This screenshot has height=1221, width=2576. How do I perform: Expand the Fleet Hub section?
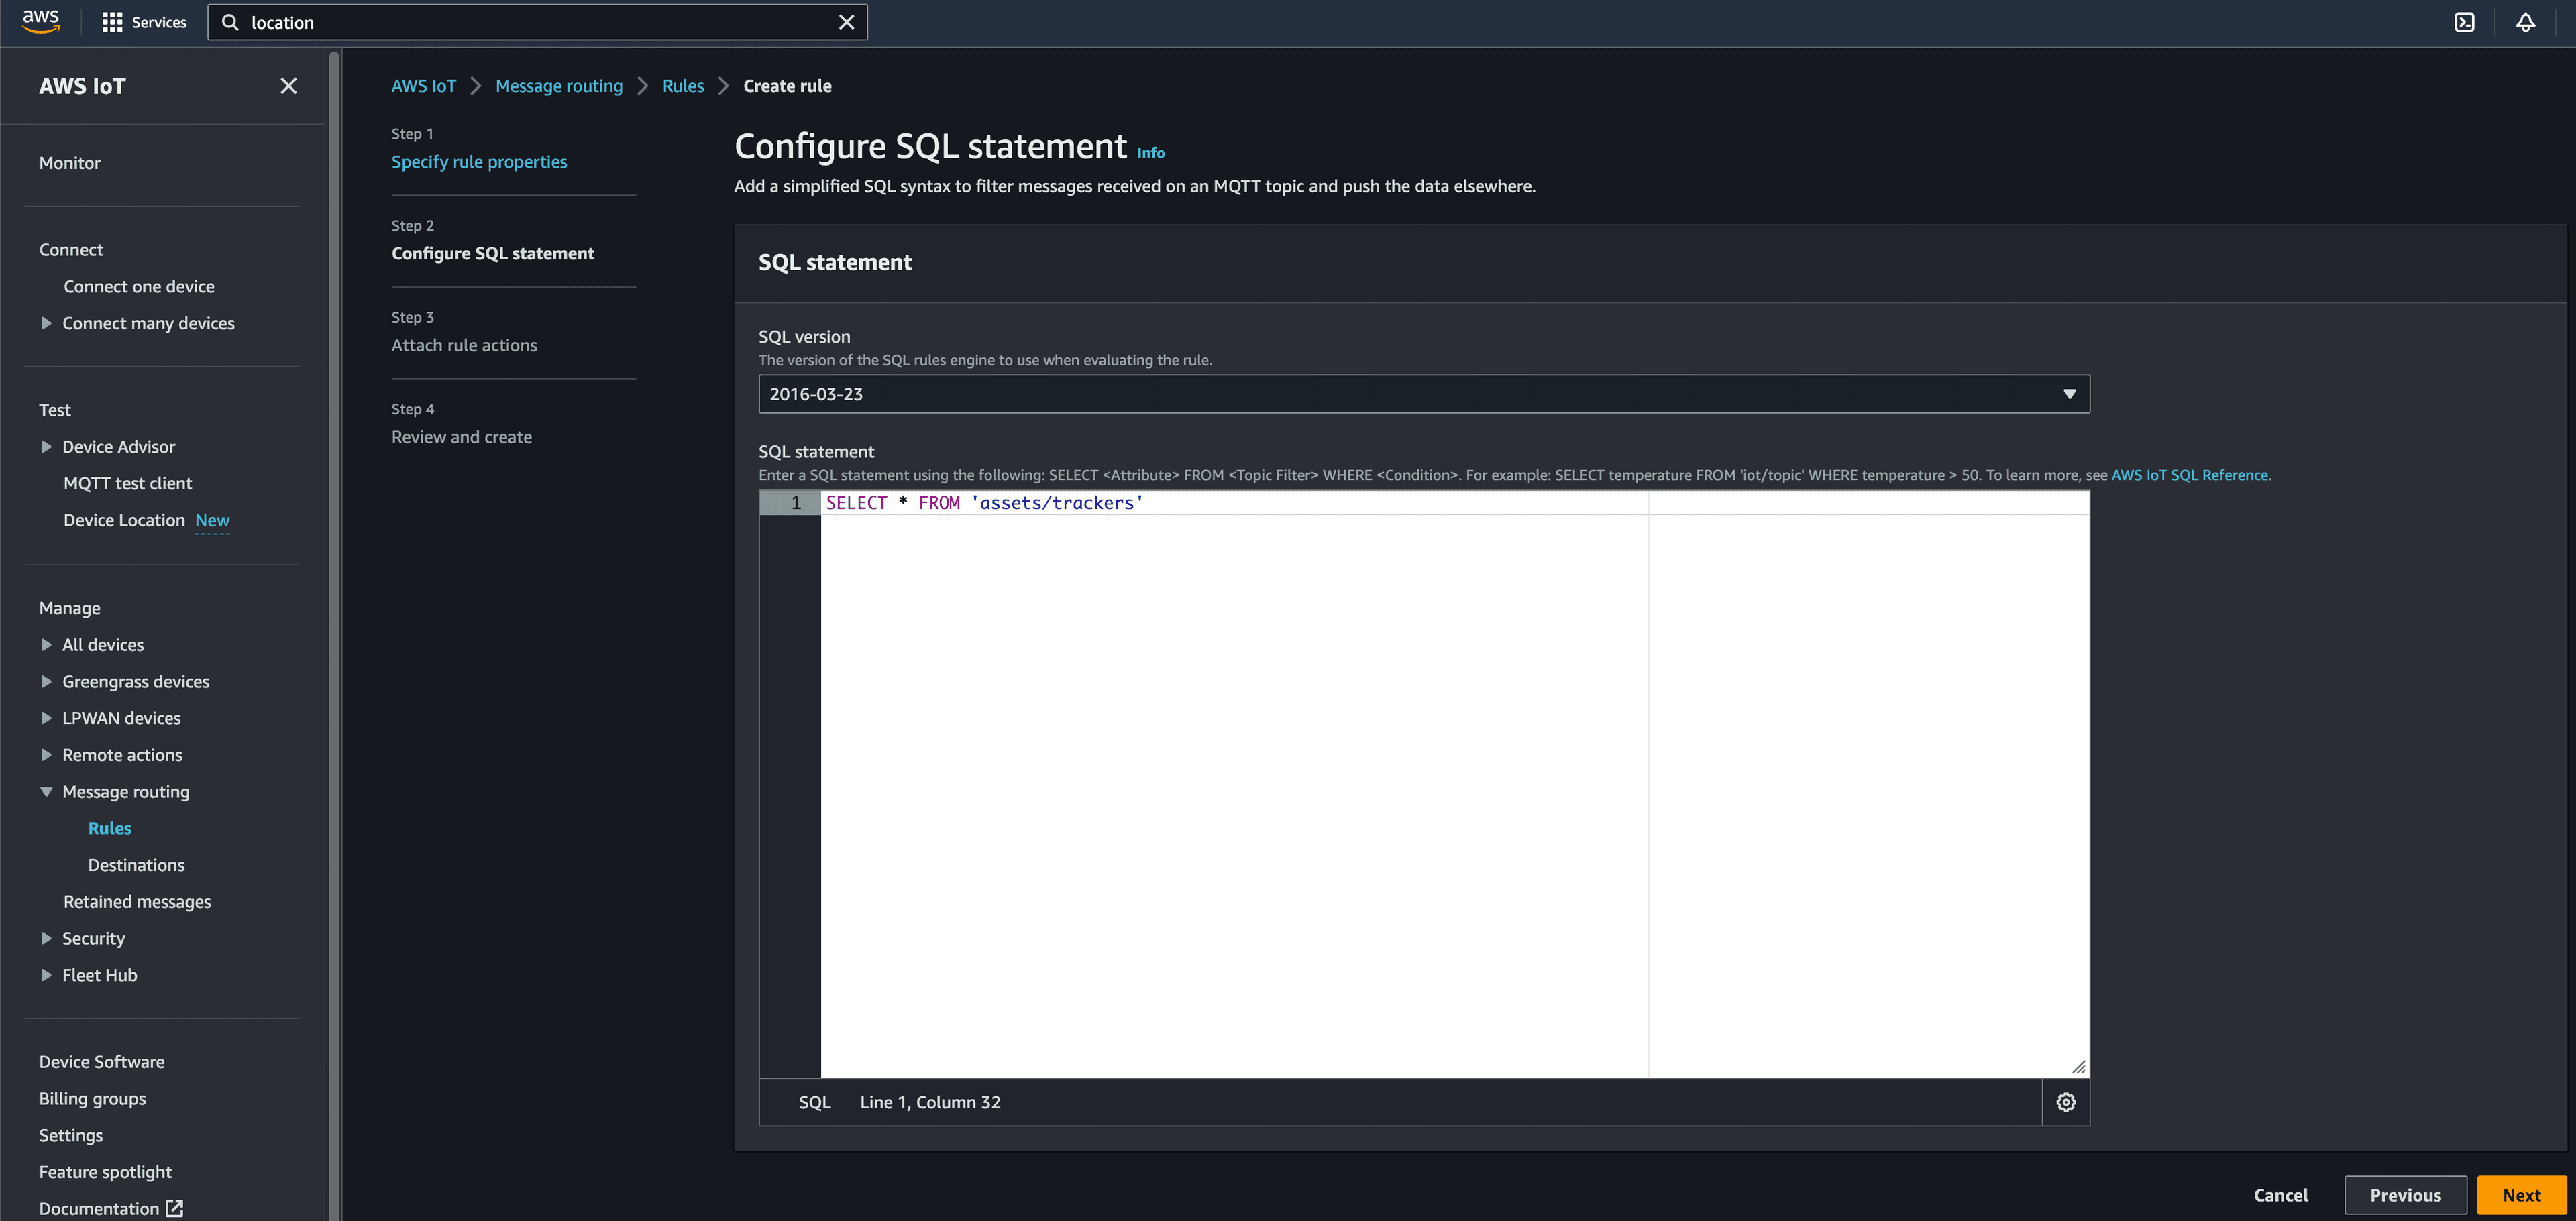pyautogui.click(x=46, y=975)
